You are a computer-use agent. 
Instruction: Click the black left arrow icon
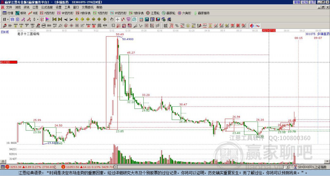point(66,20)
